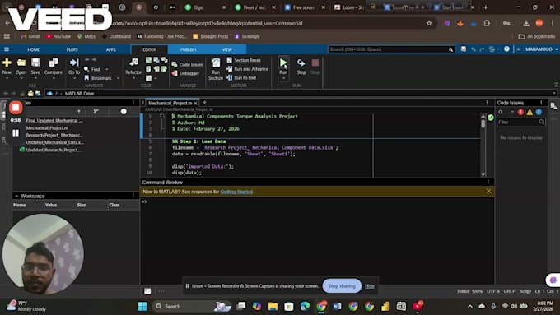The width and height of the screenshot is (560, 315).
Task: Toggle the info filter in Code Issues
Action: pos(539,112)
